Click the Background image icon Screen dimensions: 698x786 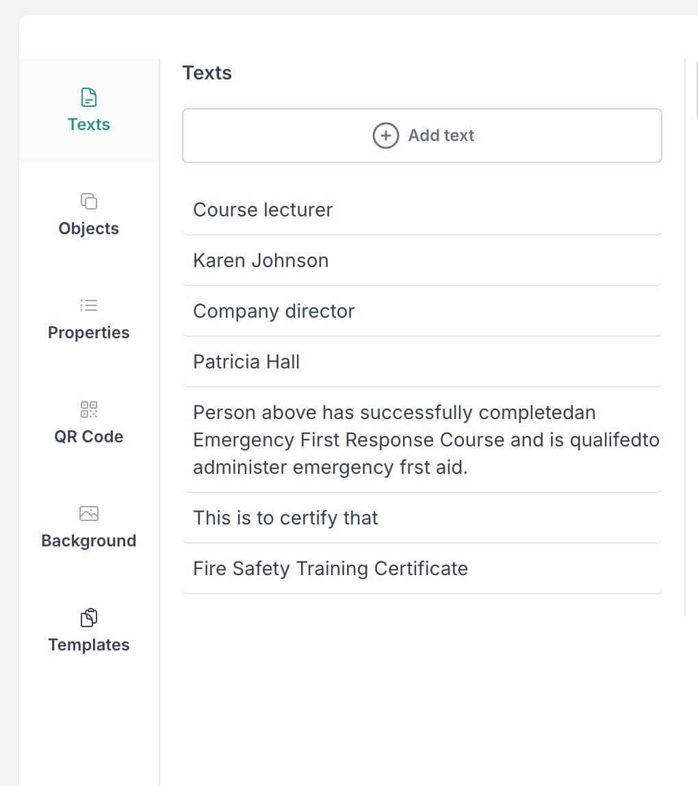tap(89, 514)
